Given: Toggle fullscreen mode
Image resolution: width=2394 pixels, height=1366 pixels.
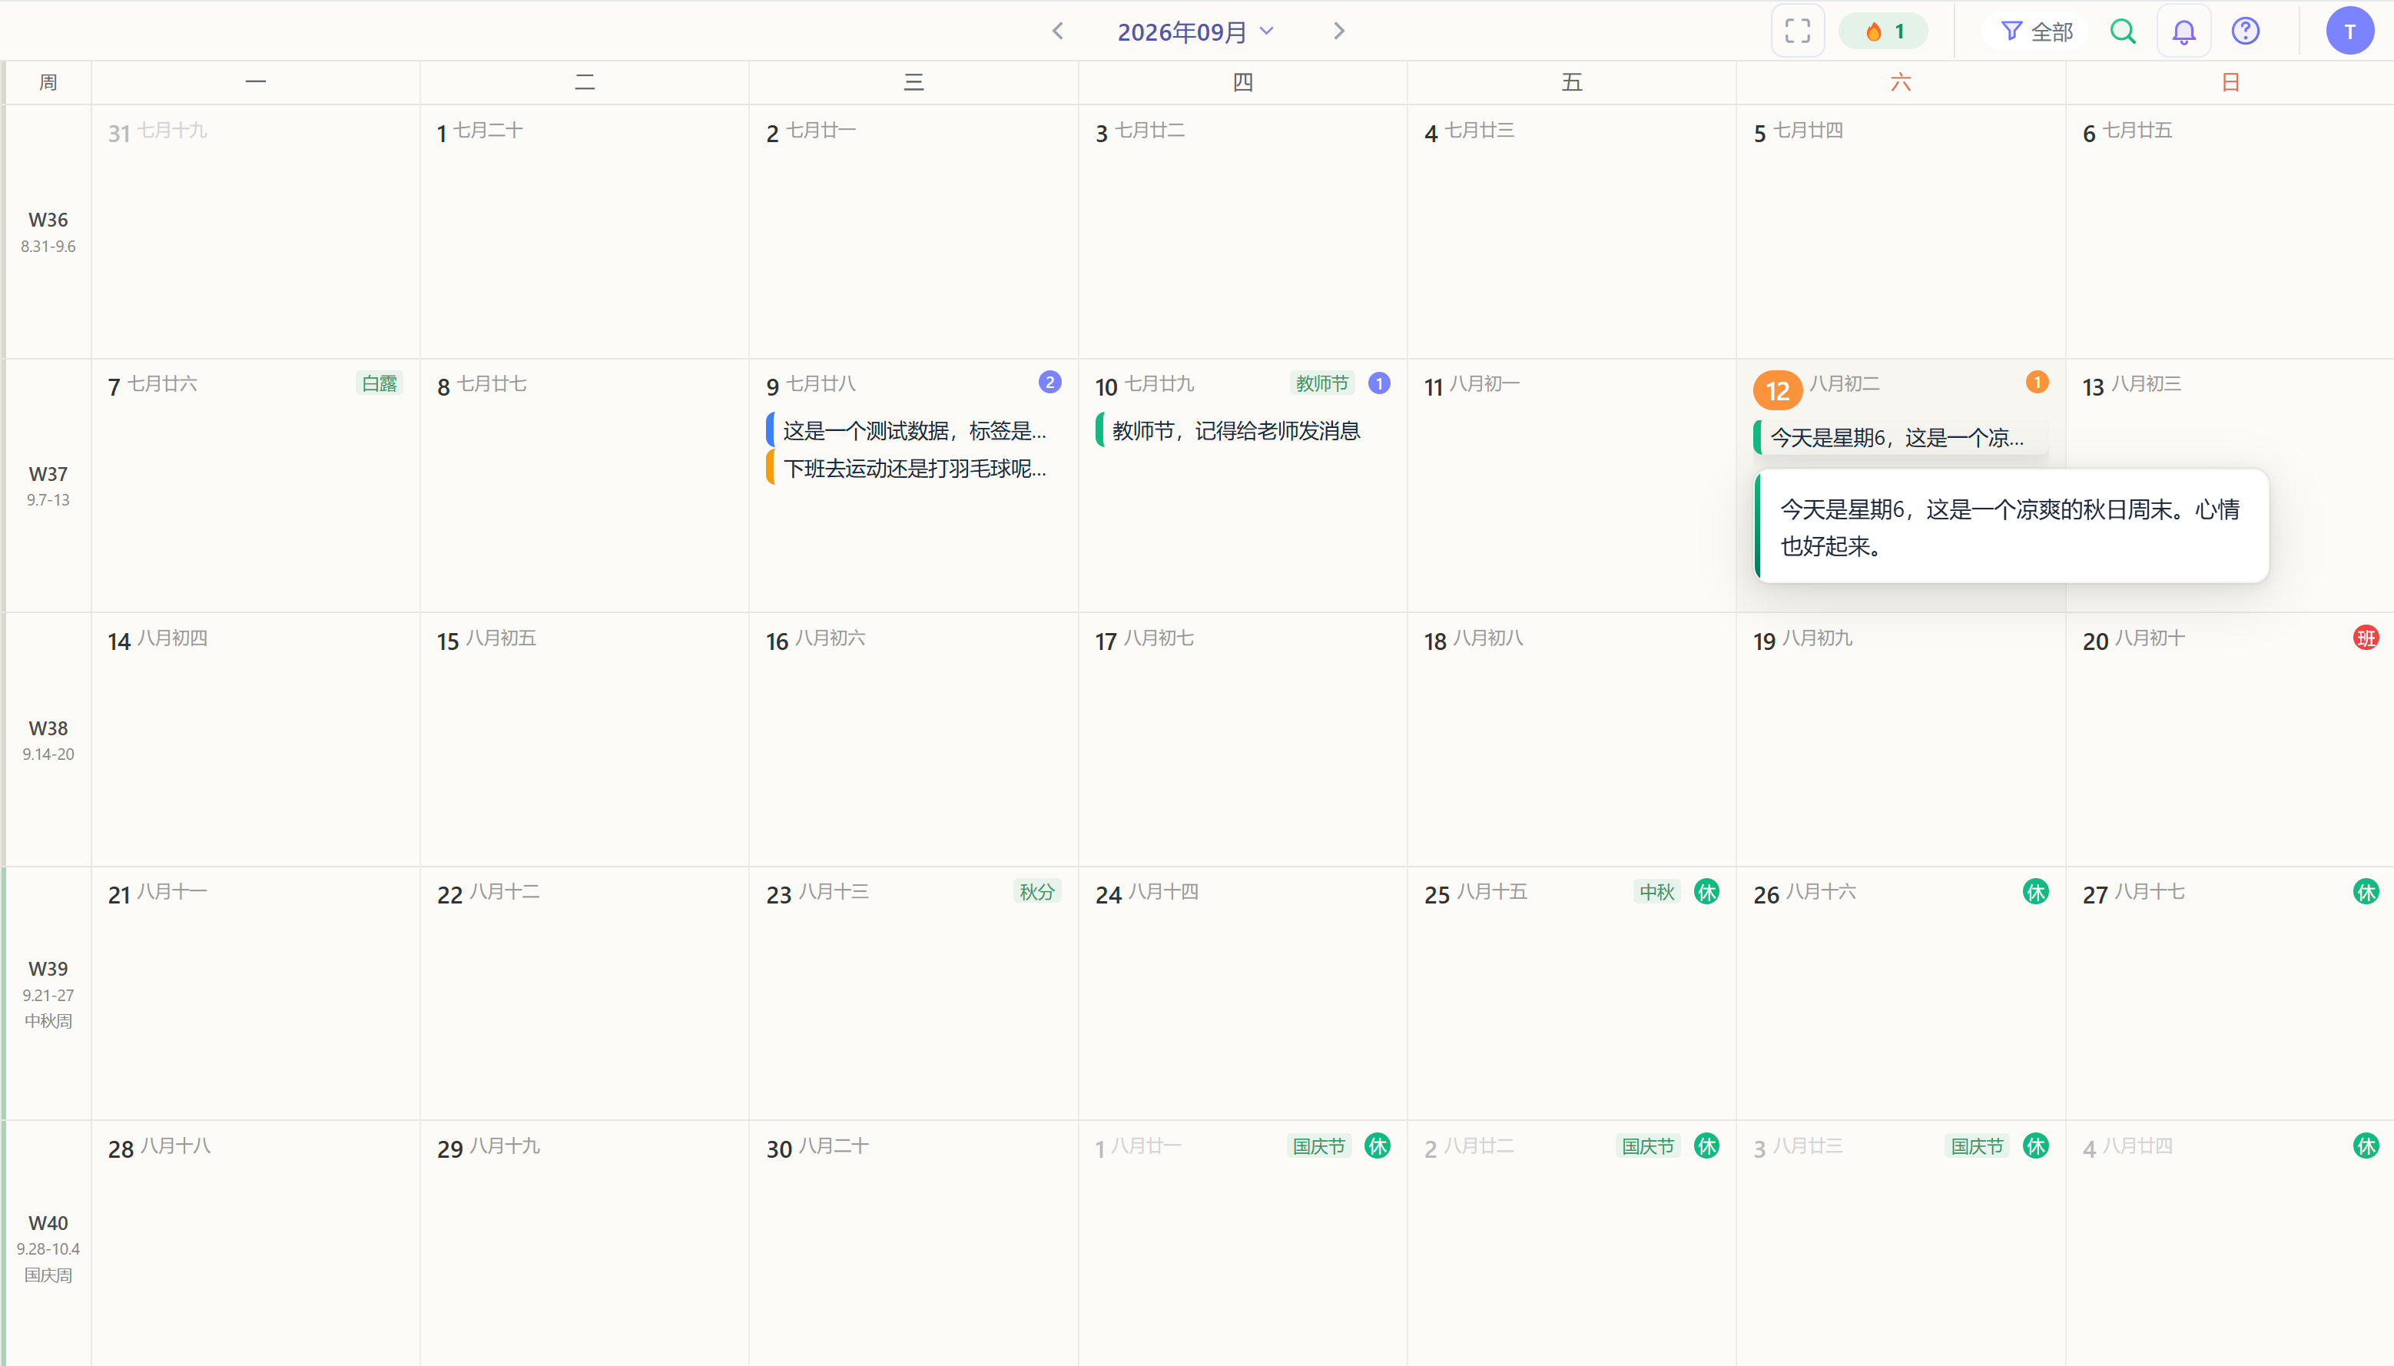Looking at the screenshot, I should [1796, 31].
